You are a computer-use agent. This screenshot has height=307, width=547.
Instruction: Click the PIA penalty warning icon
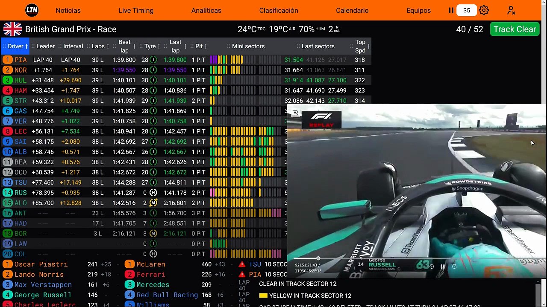point(242,275)
